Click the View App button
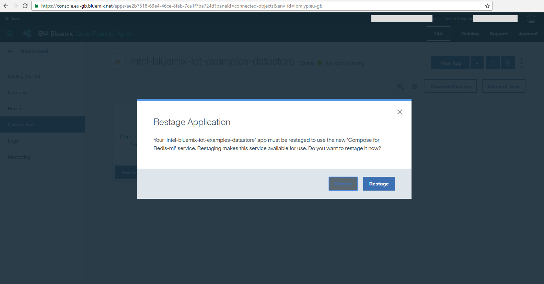This screenshot has height=284, width=544. pyautogui.click(x=450, y=63)
